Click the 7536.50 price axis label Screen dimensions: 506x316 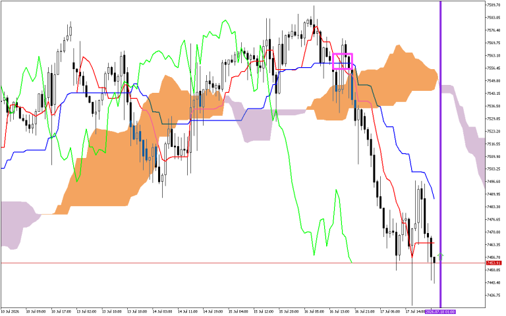pyautogui.click(x=493, y=106)
